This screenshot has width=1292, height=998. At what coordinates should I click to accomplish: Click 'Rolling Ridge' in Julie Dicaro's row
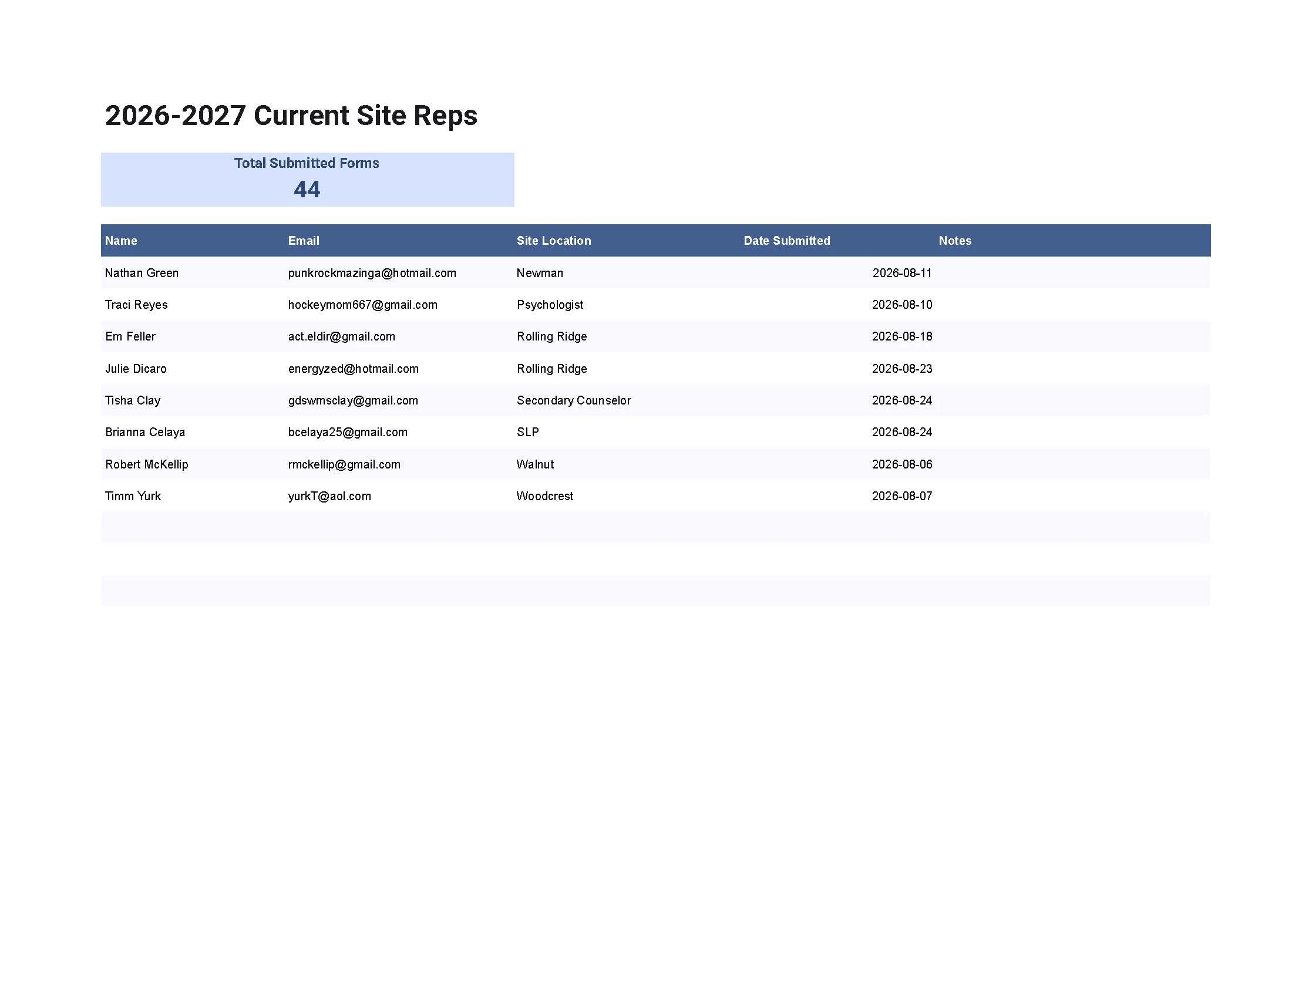[x=552, y=369]
